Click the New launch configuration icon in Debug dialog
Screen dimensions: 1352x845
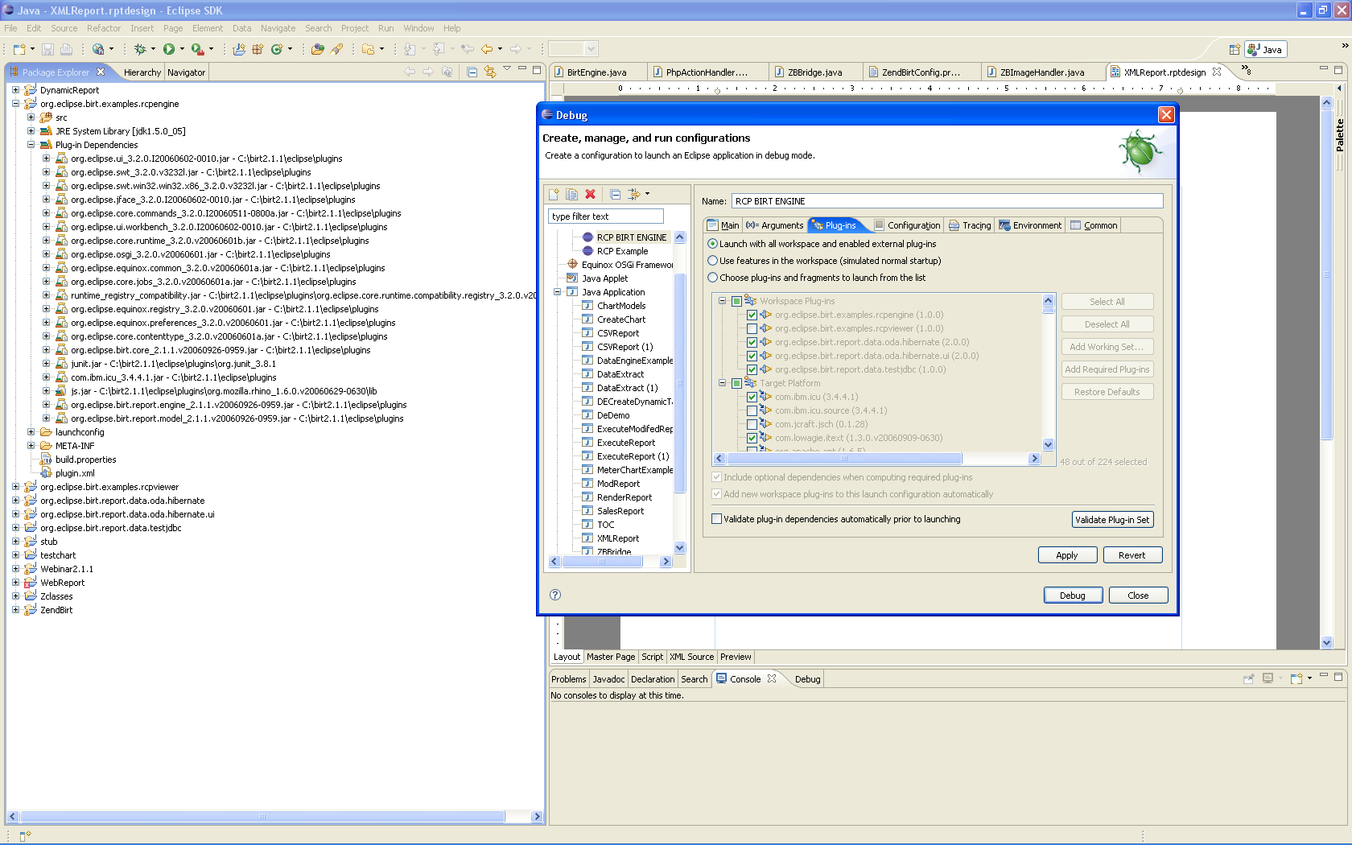[554, 194]
